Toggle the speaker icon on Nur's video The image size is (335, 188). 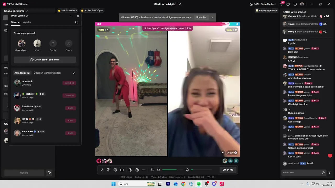223,153
